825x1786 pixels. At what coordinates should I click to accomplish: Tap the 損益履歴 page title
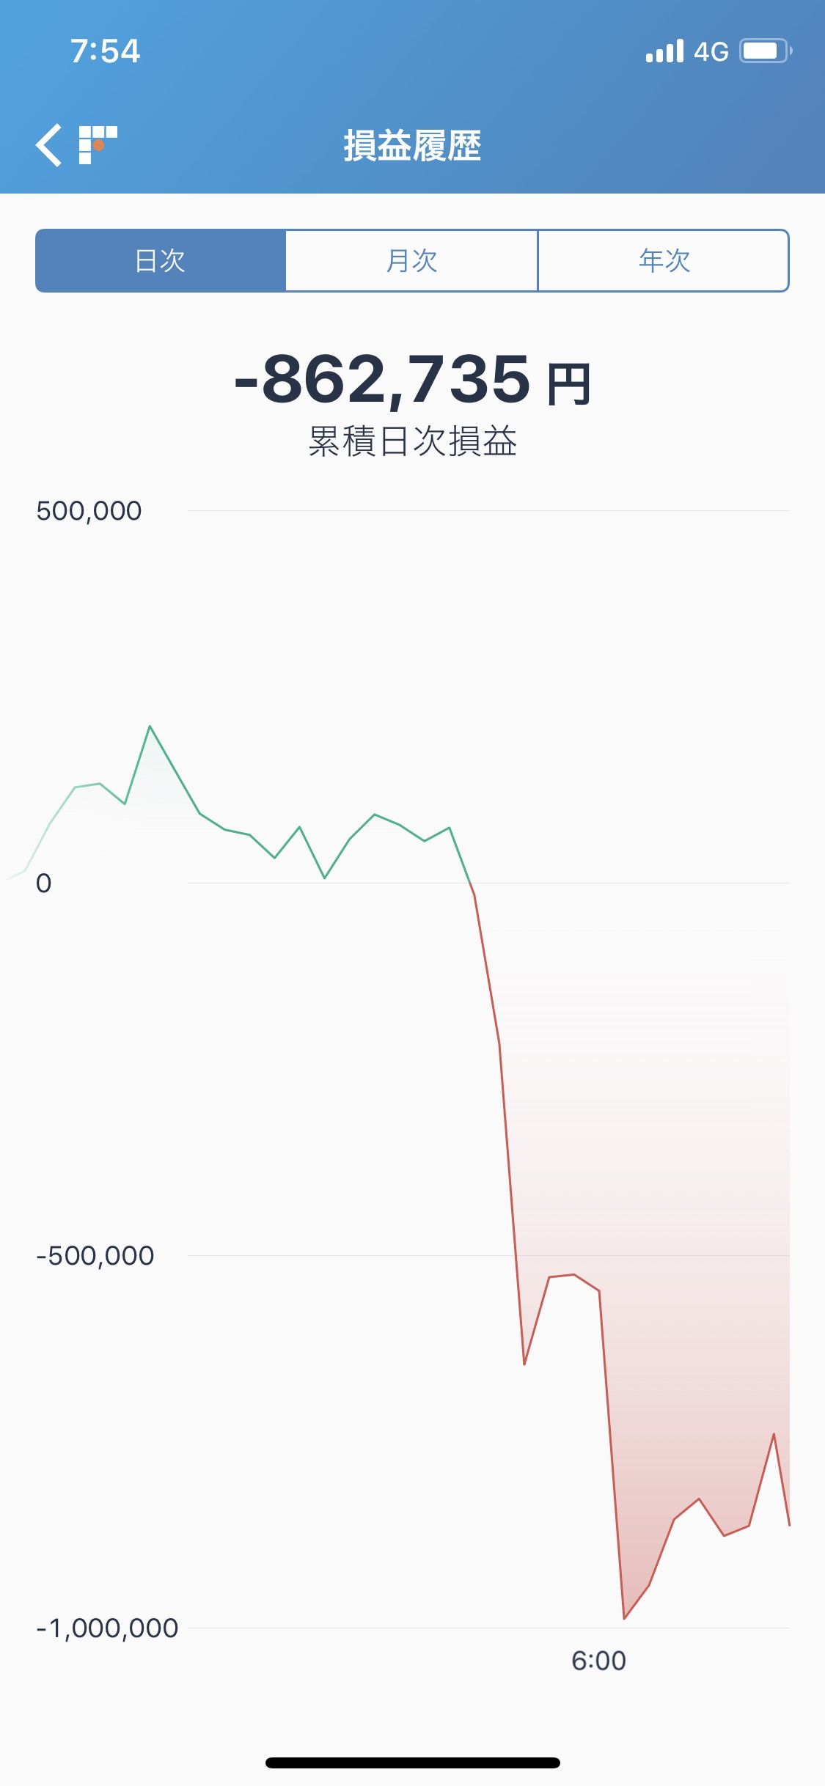(412, 145)
